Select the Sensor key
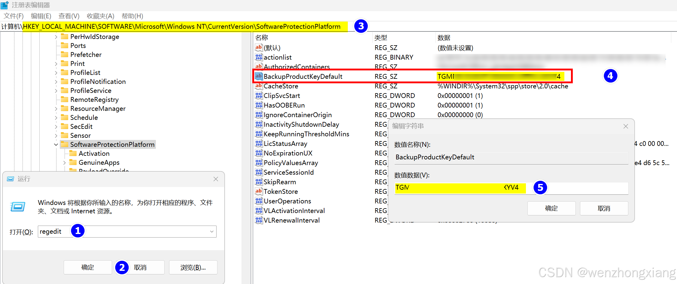The image size is (677, 284). click(x=80, y=135)
